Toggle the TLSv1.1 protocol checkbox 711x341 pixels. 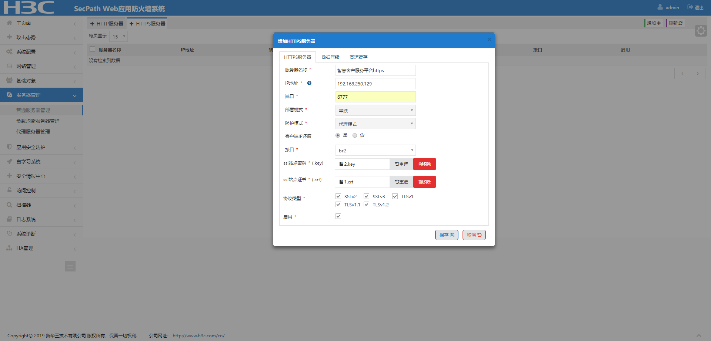[338, 205]
